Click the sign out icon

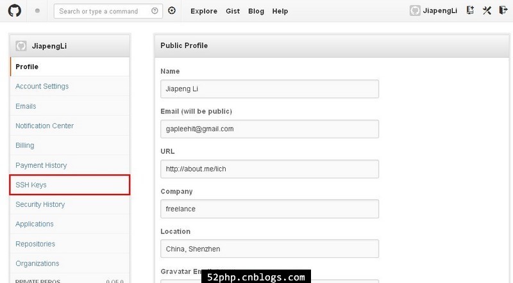tap(503, 10)
